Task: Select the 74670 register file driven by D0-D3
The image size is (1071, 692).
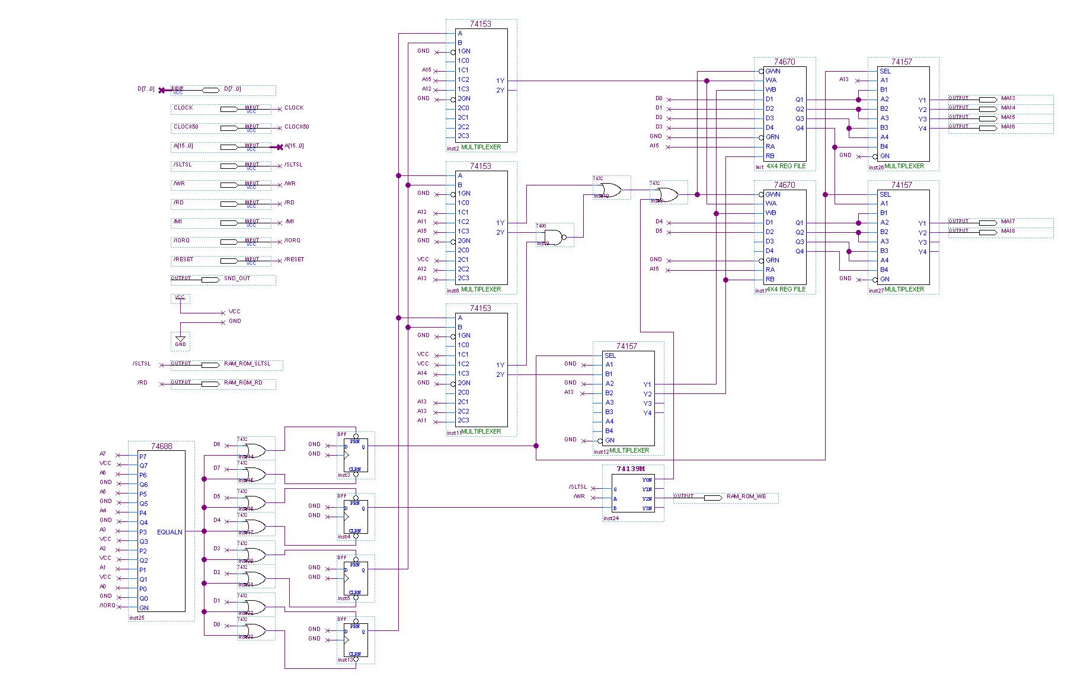Action: pyautogui.click(x=785, y=114)
